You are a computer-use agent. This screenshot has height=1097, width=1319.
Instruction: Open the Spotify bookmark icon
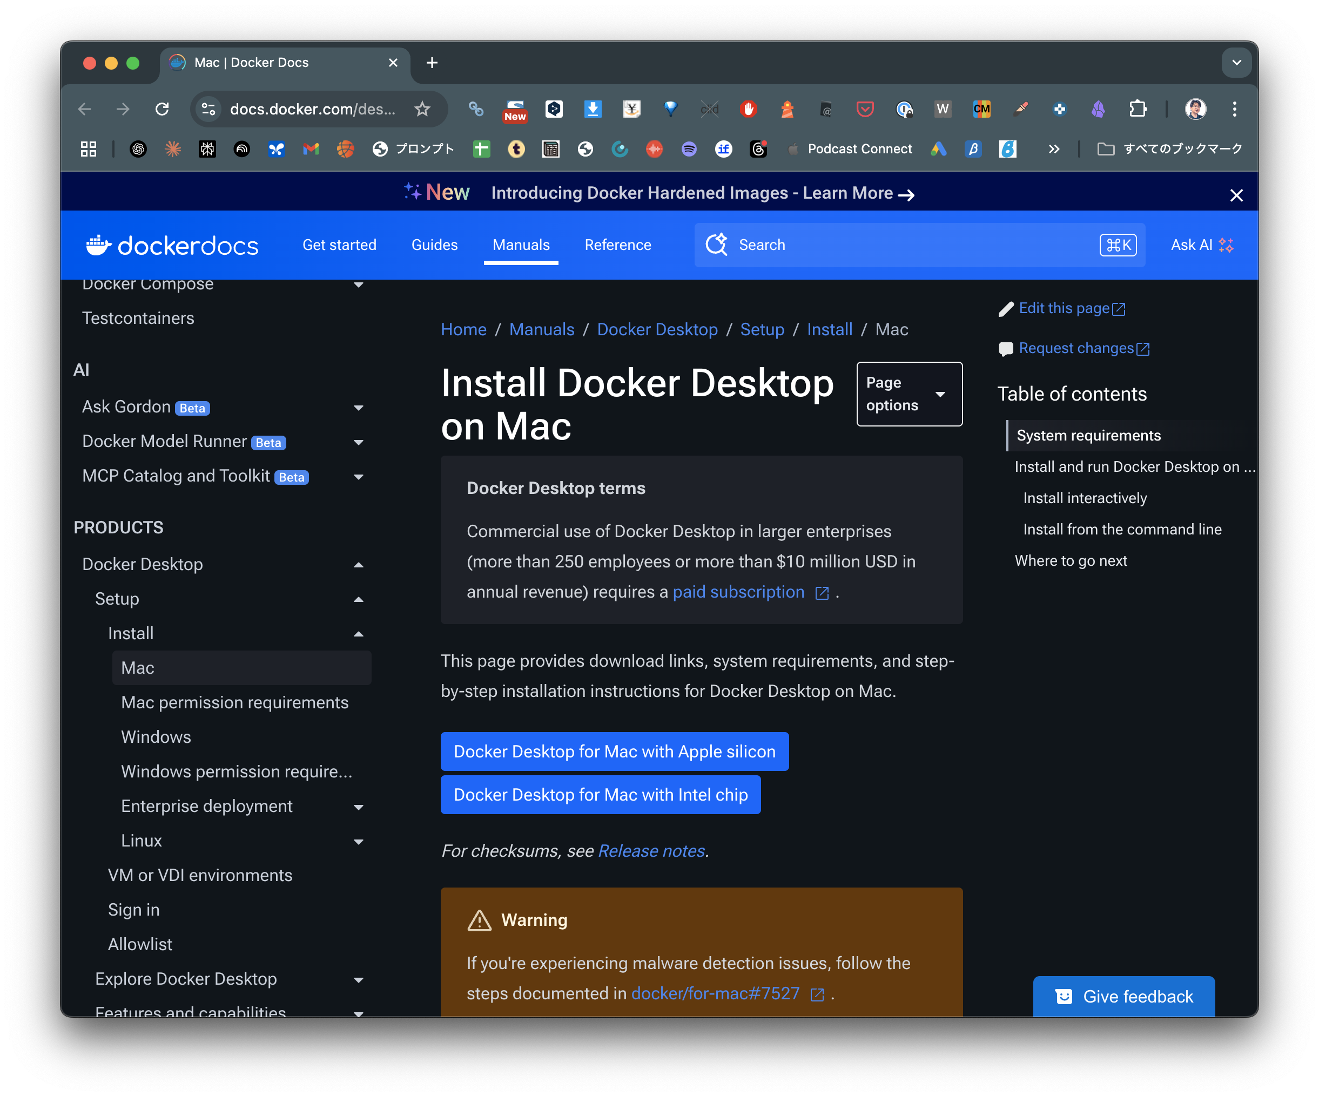689,149
